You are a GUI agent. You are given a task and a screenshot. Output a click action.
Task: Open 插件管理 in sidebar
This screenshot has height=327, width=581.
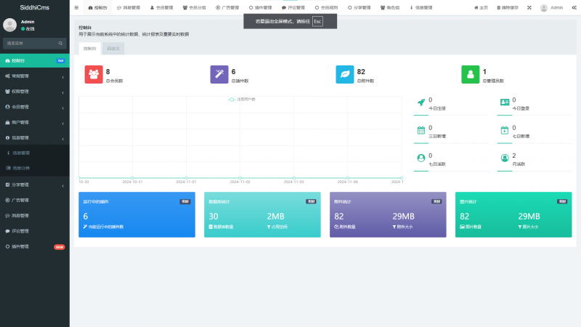(x=34, y=246)
